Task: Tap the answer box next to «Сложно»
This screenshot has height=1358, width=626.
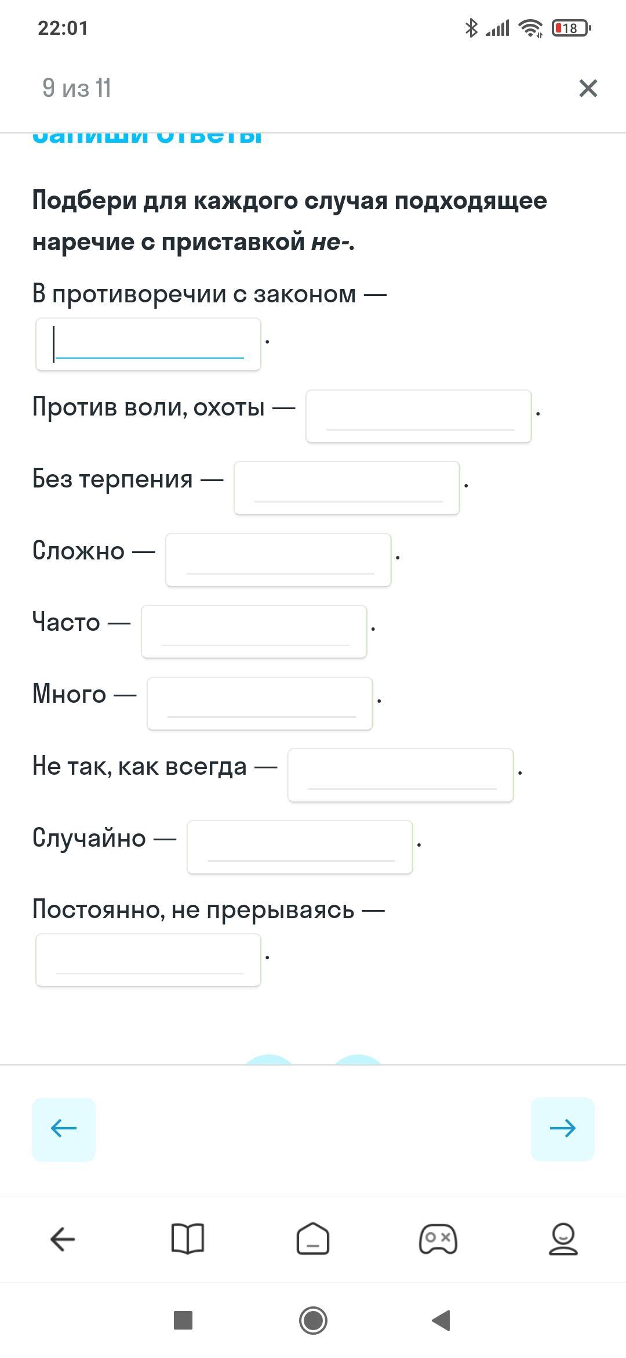Action: [x=278, y=559]
